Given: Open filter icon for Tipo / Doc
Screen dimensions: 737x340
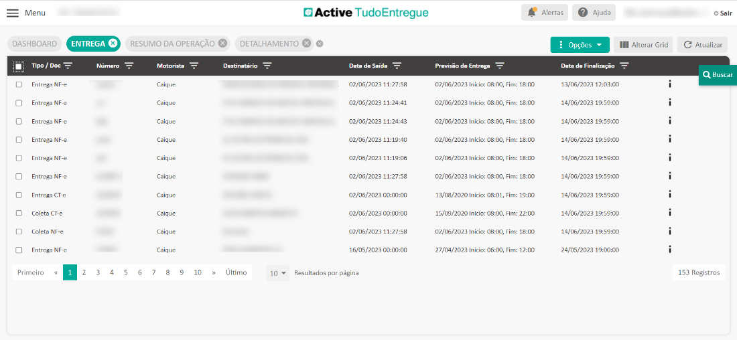Looking at the screenshot, I should [68, 66].
